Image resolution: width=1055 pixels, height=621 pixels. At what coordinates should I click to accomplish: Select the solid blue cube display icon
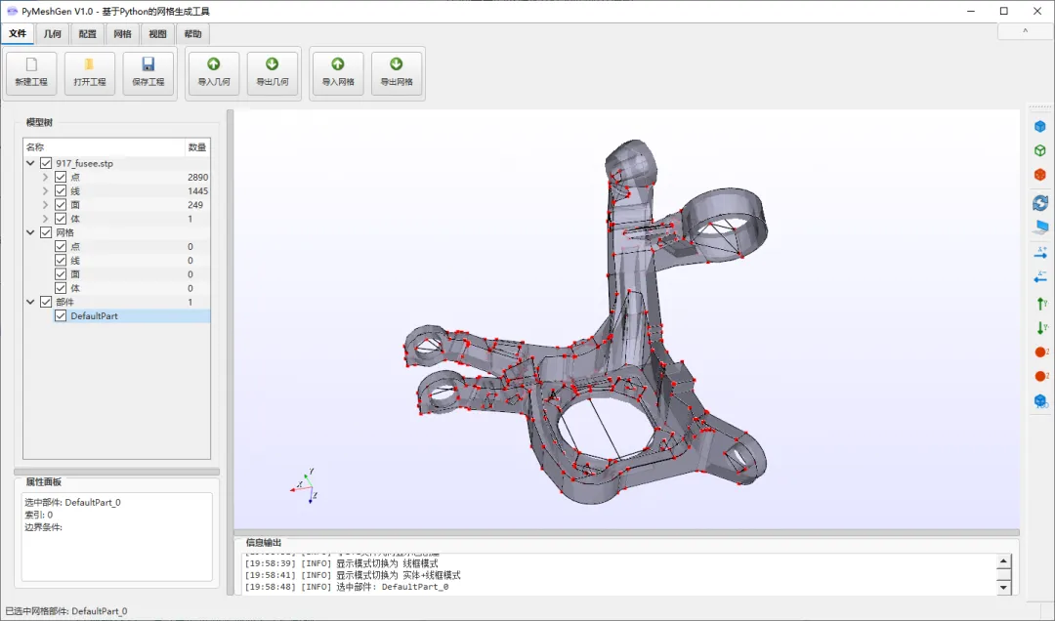(x=1040, y=127)
